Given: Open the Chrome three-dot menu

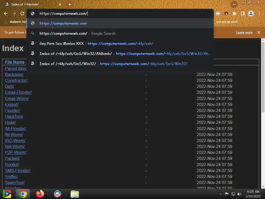Looking at the screenshot, I should coord(259,13).
